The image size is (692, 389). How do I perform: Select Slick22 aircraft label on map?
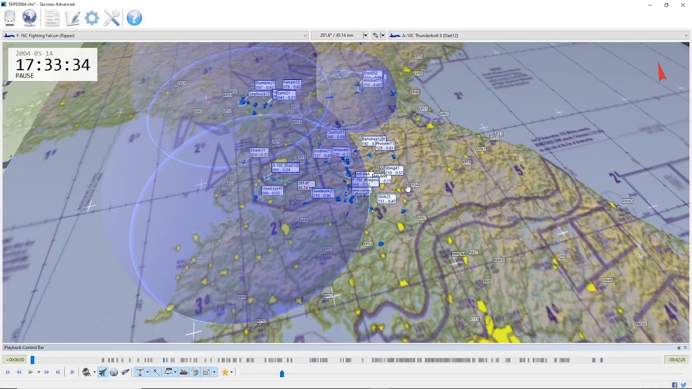[x=387, y=199]
